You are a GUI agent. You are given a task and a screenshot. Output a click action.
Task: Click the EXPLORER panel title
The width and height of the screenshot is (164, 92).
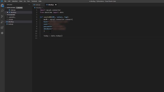9,5
